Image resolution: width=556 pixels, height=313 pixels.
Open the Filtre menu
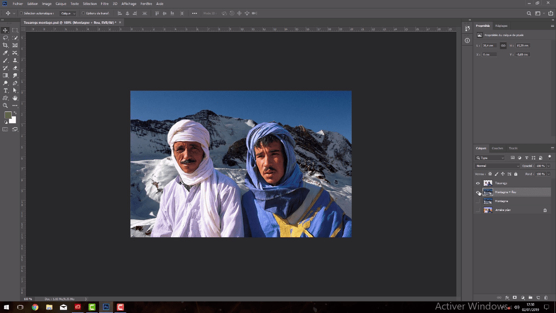tap(105, 3)
